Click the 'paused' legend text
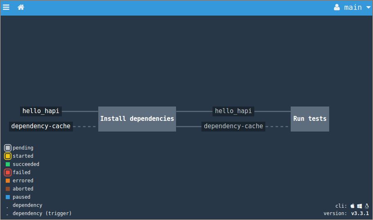 [22, 197]
